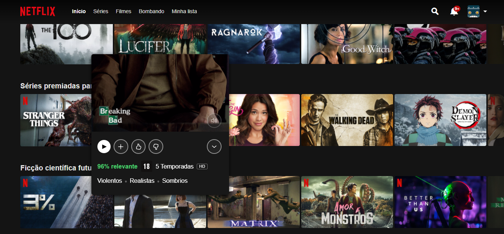
Task: Open the search magnifier icon
Action: [x=435, y=11]
